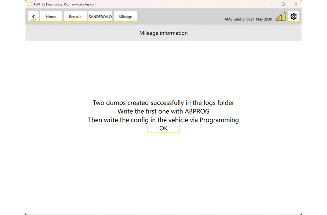Close the ABRITES Diagnostics window
Image resolution: width=327 pixels, height=215 pixels.
[x=295, y=4]
